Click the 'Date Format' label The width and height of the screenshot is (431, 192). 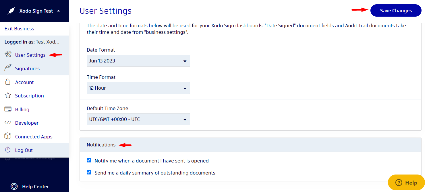[x=101, y=50]
